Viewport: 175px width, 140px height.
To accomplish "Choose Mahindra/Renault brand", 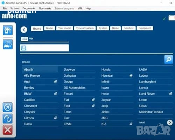I will pyautogui.click(x=155, y=112).
